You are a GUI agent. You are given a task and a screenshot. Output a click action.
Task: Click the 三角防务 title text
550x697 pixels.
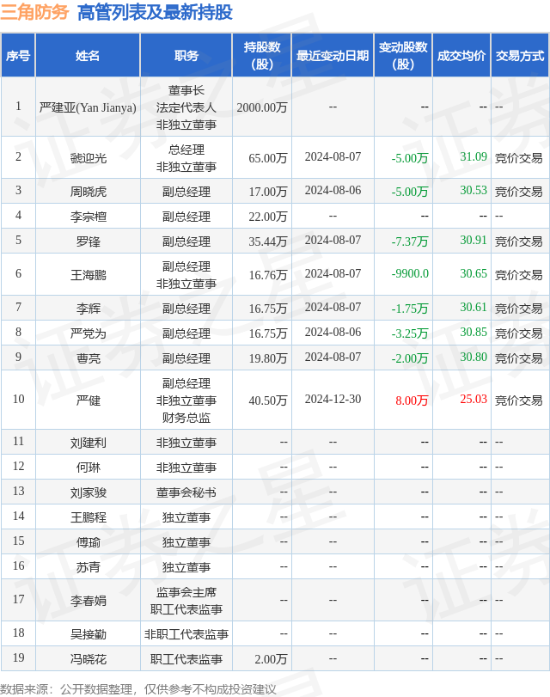(x=35, y=13)
